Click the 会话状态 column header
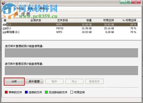 tap(42, 20)
